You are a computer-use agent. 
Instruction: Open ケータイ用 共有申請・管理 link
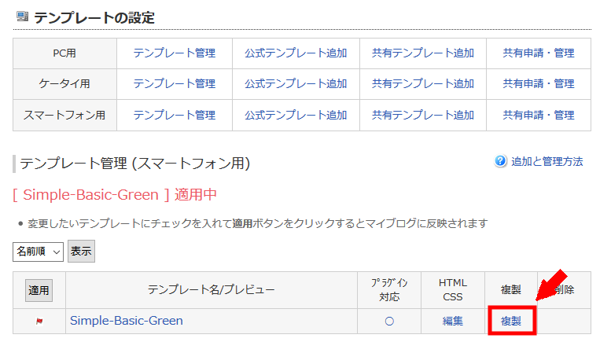tap(539, 83)
